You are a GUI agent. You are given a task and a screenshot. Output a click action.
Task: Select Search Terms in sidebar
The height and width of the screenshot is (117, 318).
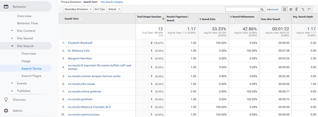[x=31, y=69]
